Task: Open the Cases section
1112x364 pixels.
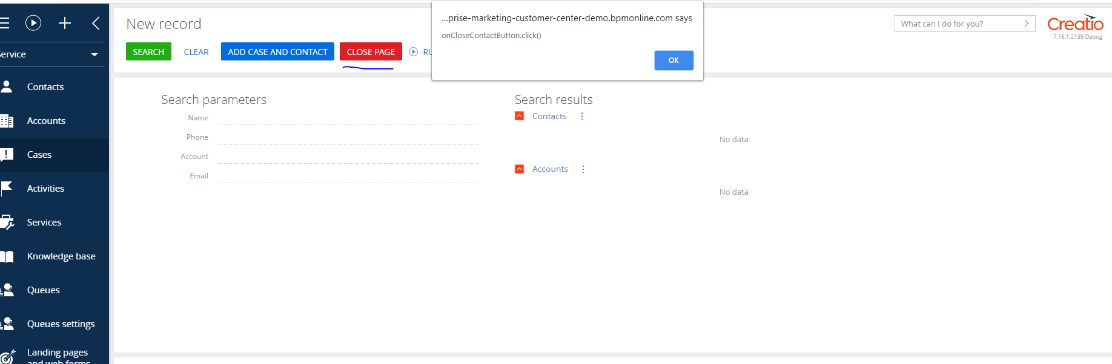Action: point(39,155)
